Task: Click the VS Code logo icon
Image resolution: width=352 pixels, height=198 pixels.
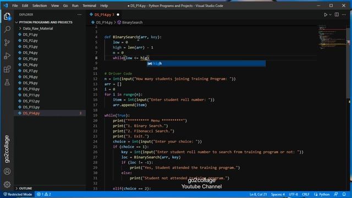Action: [5, 5]
